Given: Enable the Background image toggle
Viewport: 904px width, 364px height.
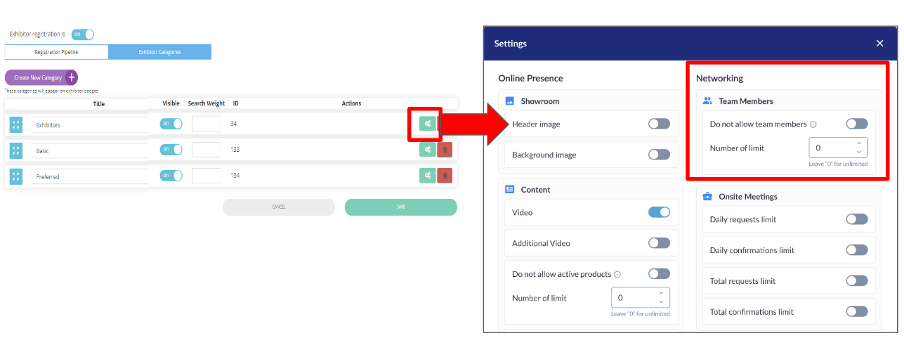Looking at the screenshot, I should [659, 155].
